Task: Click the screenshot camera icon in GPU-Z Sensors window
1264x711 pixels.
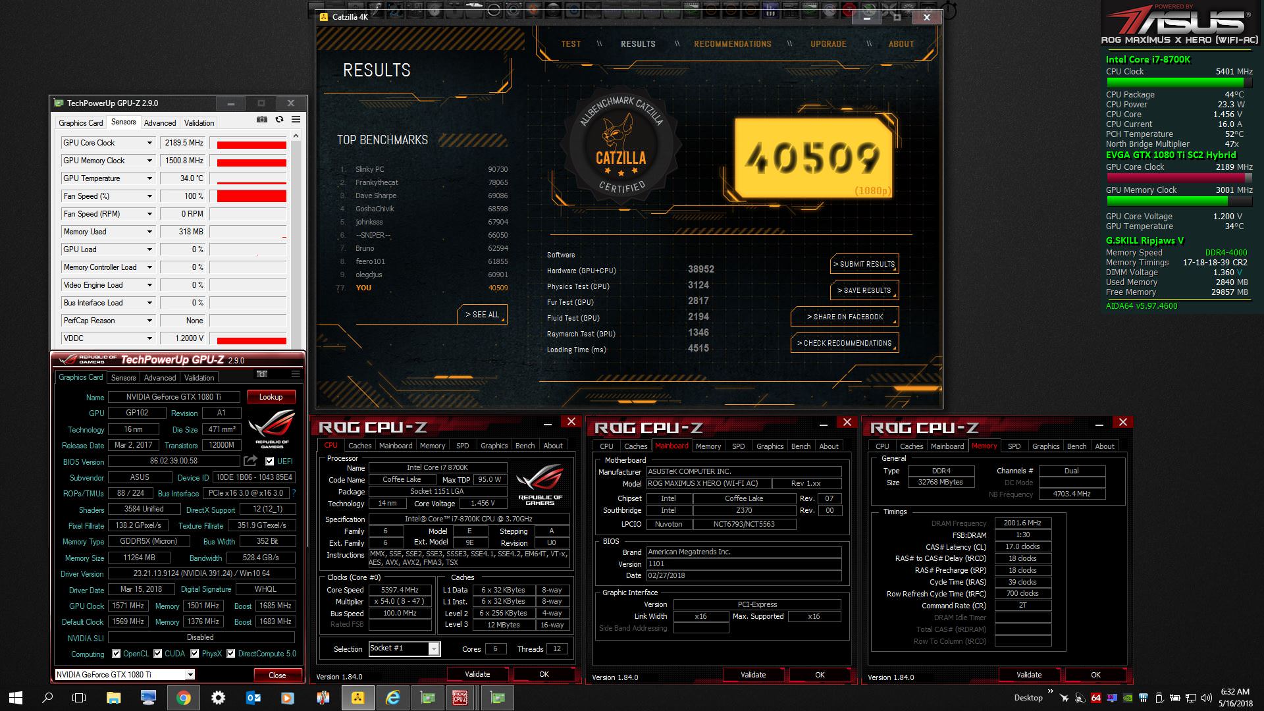Action: point(262,119)
